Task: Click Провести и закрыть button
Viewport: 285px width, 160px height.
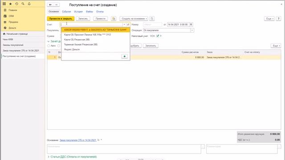Action: click(x=61, y=19)
